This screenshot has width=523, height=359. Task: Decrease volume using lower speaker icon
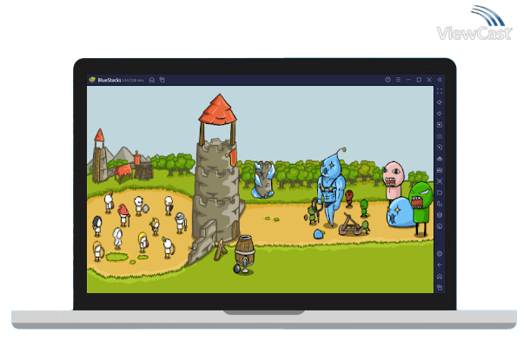440,114
